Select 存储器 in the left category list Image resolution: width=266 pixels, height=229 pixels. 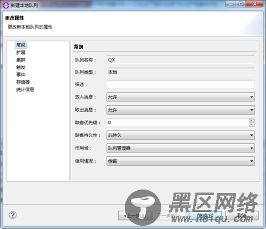pos(23,82)
